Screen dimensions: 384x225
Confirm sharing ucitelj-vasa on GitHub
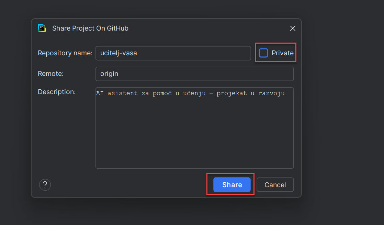tap(231, 184)
